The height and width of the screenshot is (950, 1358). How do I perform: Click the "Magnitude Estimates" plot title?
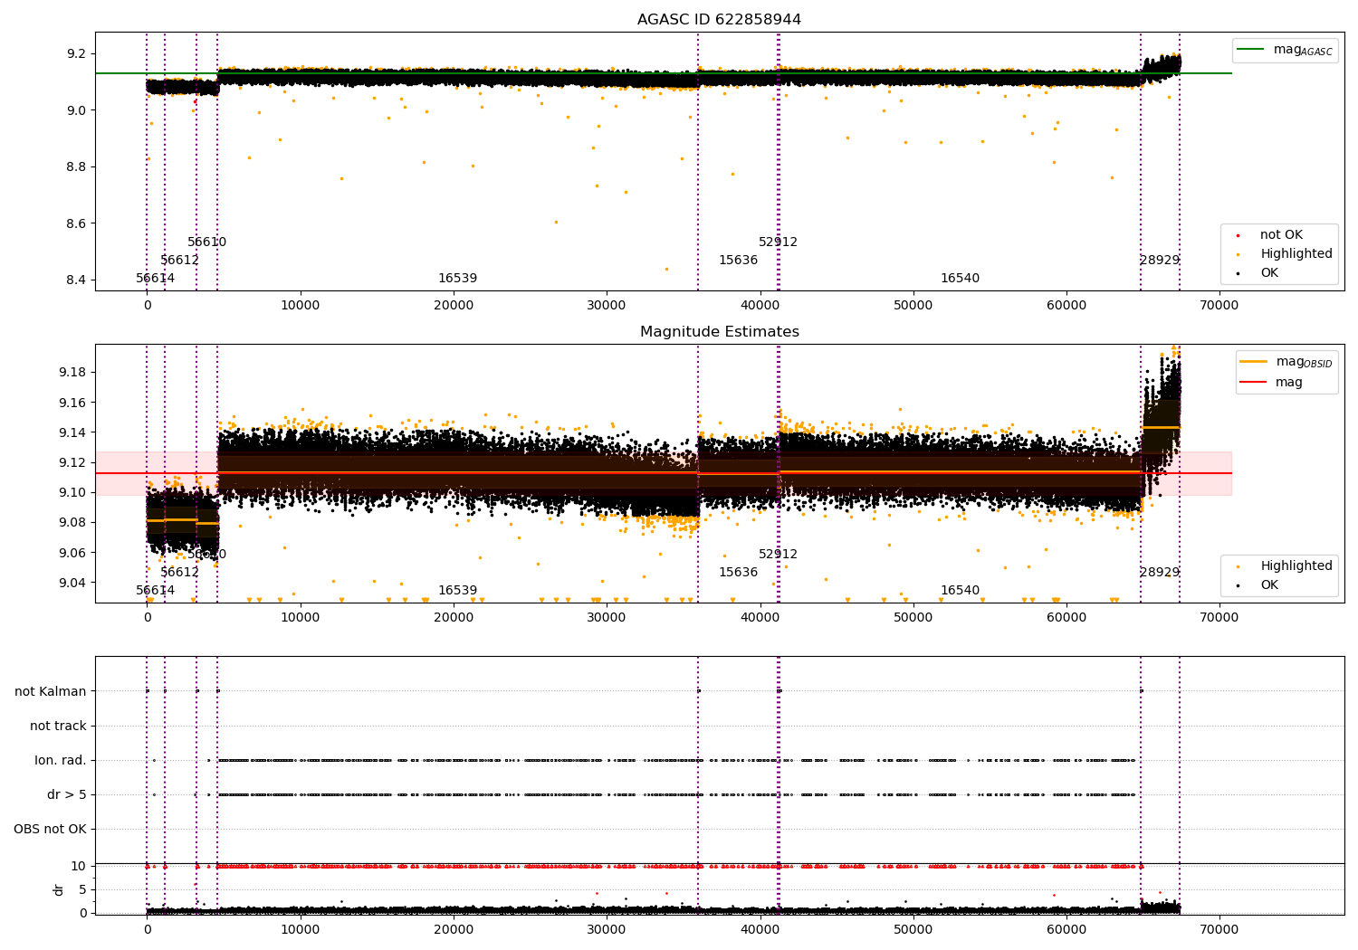pos(719,332)
